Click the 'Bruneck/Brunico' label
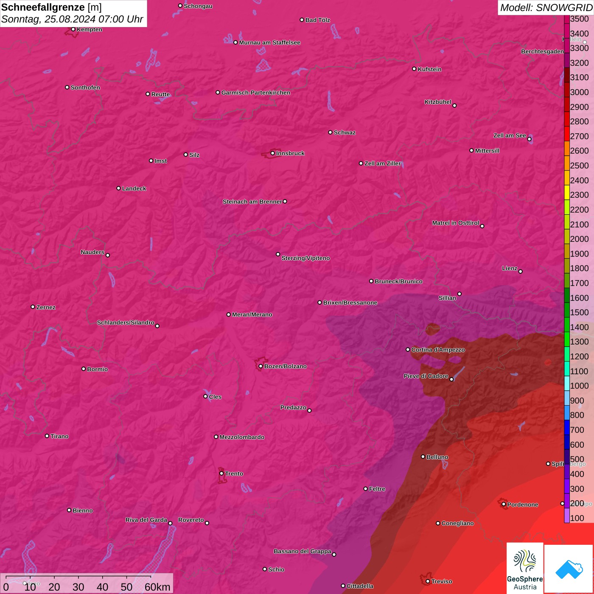The height and width of the screenshot is (594, 594). click(x=398, y=281)
